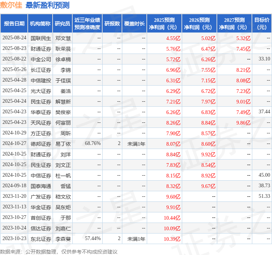
Task: Click analyst 耿荣晨
Action: click(x=63, y=49)
